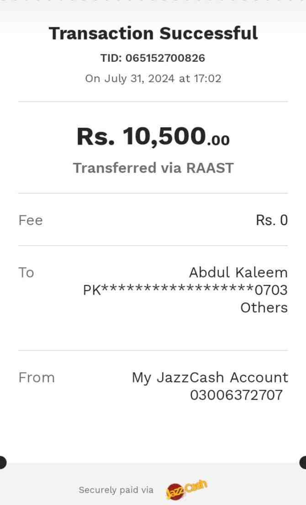
Task: Click the right ticket notch semicircle
Action: click(x=303, y=462)
